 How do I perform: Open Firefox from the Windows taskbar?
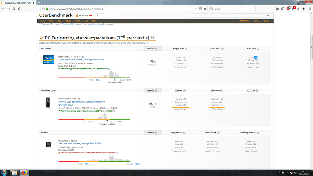point(24,173)
